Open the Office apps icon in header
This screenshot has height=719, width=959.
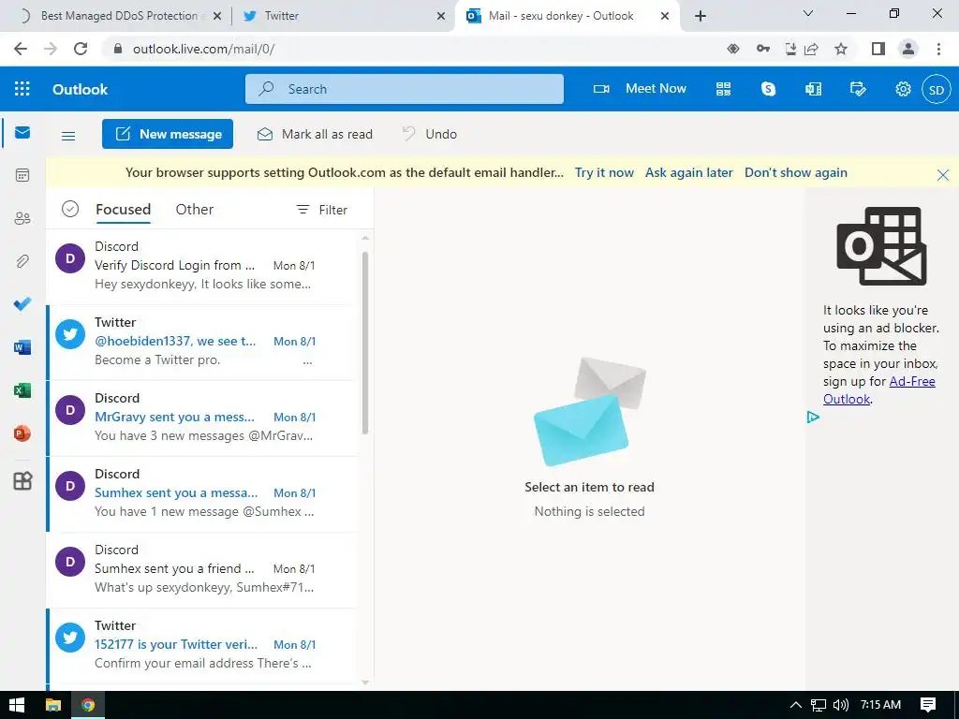coord(814,89)
